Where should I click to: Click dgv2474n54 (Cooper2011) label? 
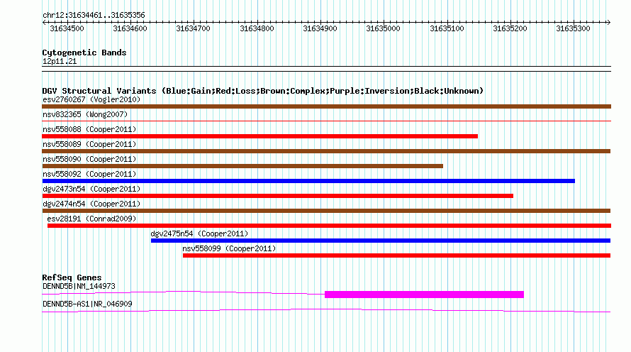point(91,204)
